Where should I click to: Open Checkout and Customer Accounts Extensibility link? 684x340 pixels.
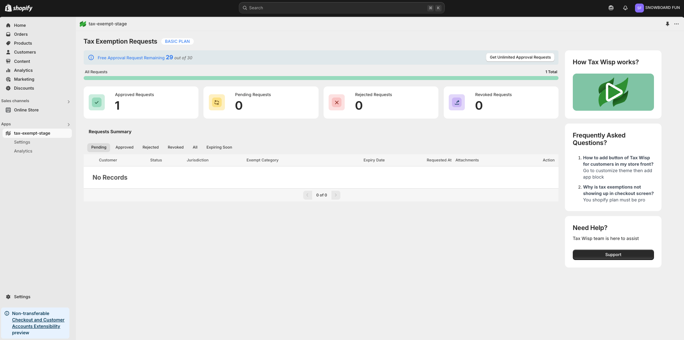click(38, 323)
